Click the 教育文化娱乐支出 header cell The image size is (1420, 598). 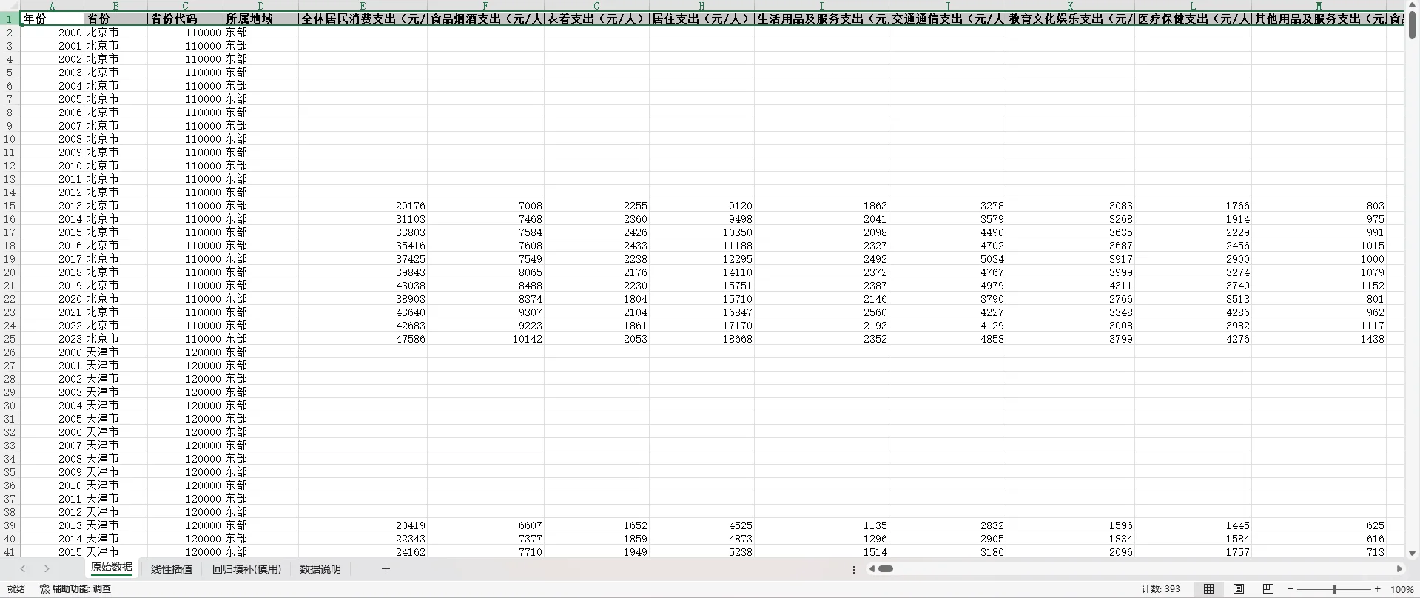(x=1070, y=19)
